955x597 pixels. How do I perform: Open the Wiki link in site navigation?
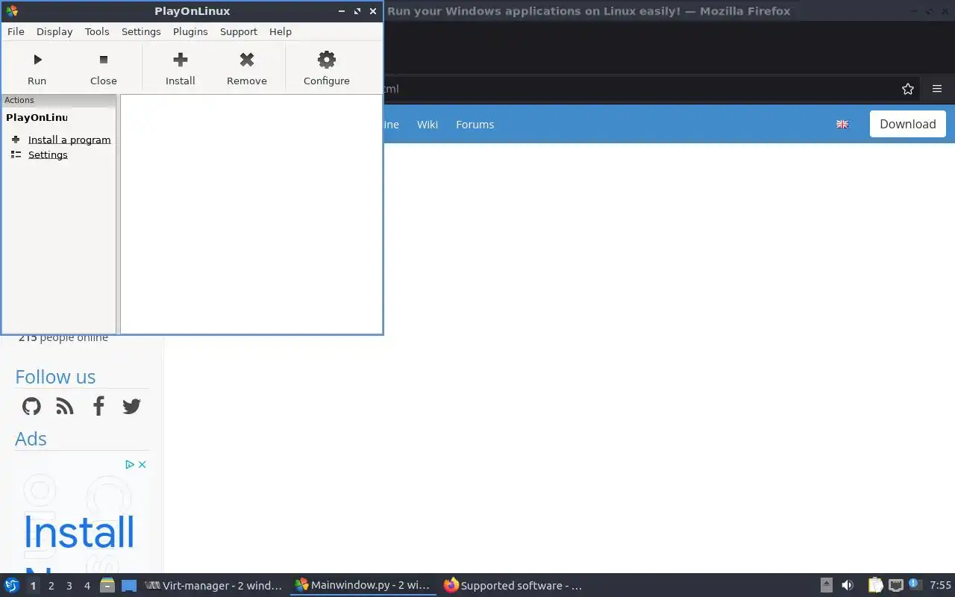[x=428, y=125]
